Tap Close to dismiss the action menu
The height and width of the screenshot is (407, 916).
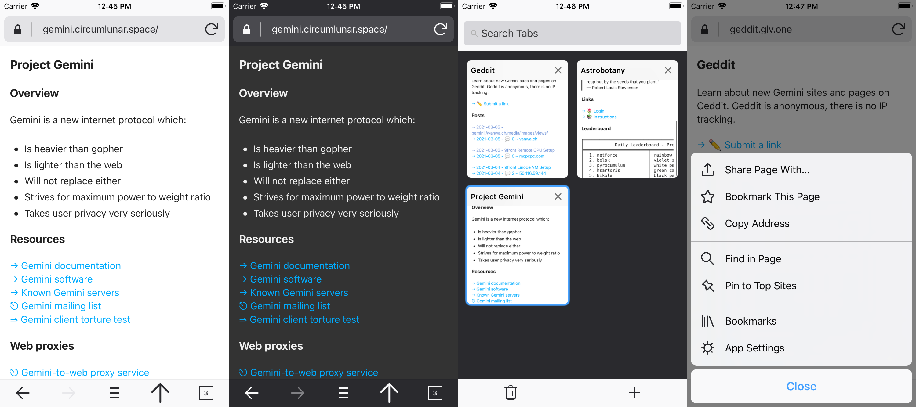(x=801, y=387)
